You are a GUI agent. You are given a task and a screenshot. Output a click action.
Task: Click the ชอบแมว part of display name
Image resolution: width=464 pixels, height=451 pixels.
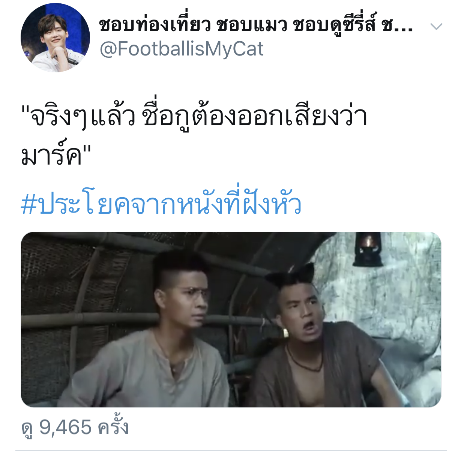252,25
